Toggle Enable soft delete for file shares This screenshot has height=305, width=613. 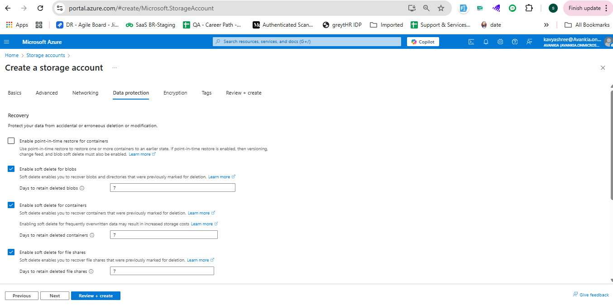pyautogui.click(x=11, y=252)
